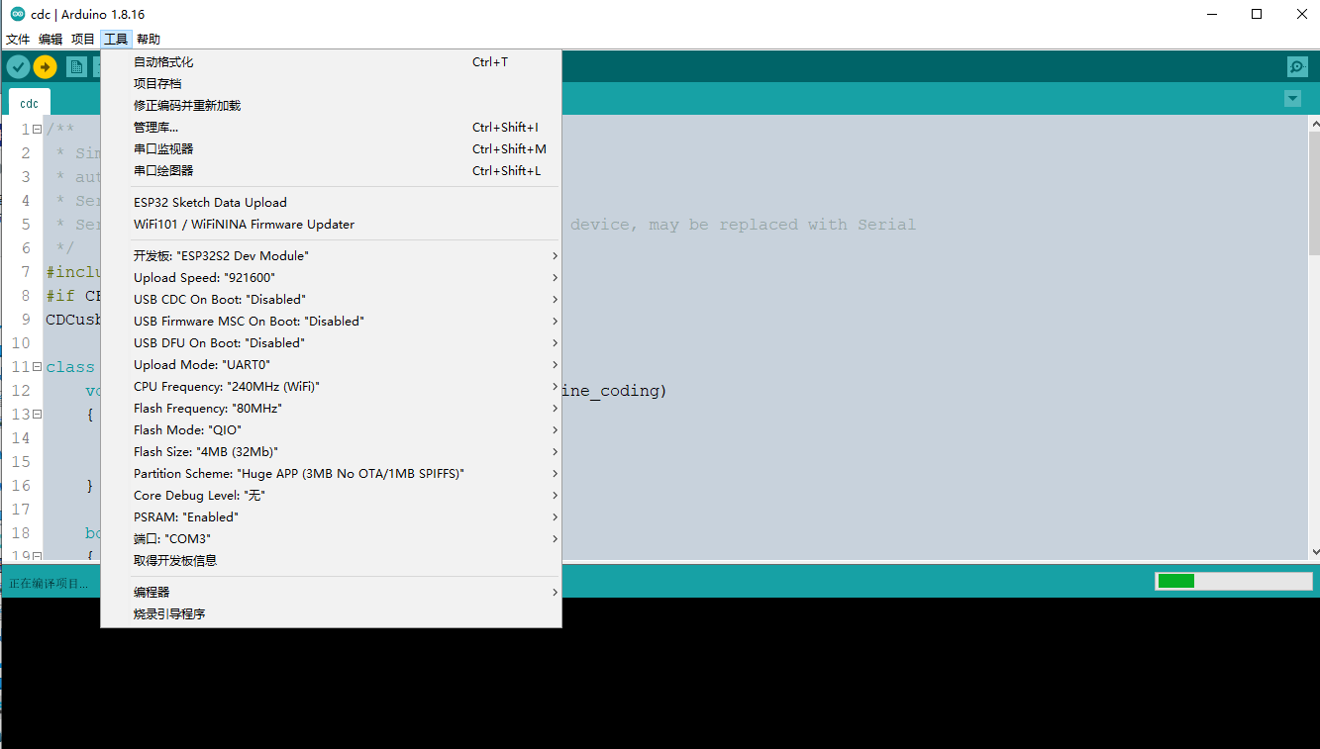Click the Verify (checkmark) toolbar icon
The image size is (1320, 749).
pyautogui.click(x=19, y=66)
